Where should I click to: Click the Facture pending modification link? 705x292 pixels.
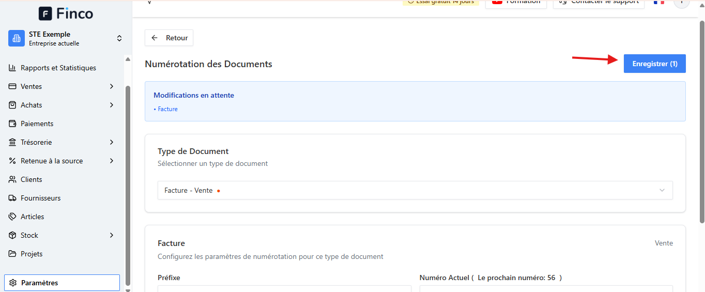tap(167, 109)
